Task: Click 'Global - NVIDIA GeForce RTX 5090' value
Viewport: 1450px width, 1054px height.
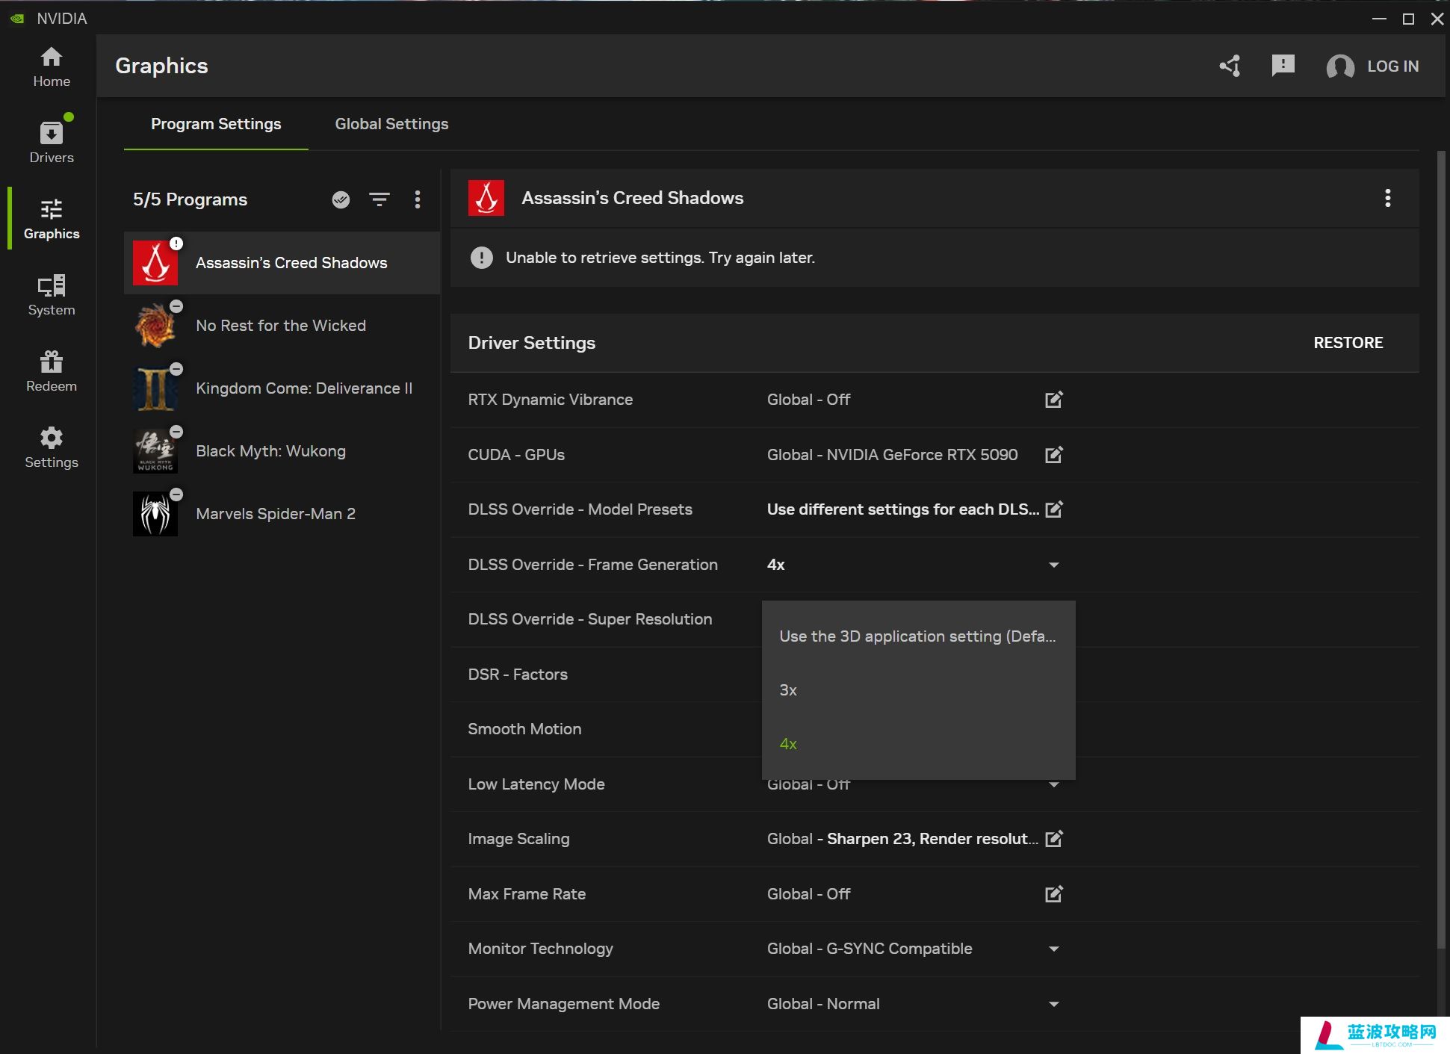Action: pos(892,455)
